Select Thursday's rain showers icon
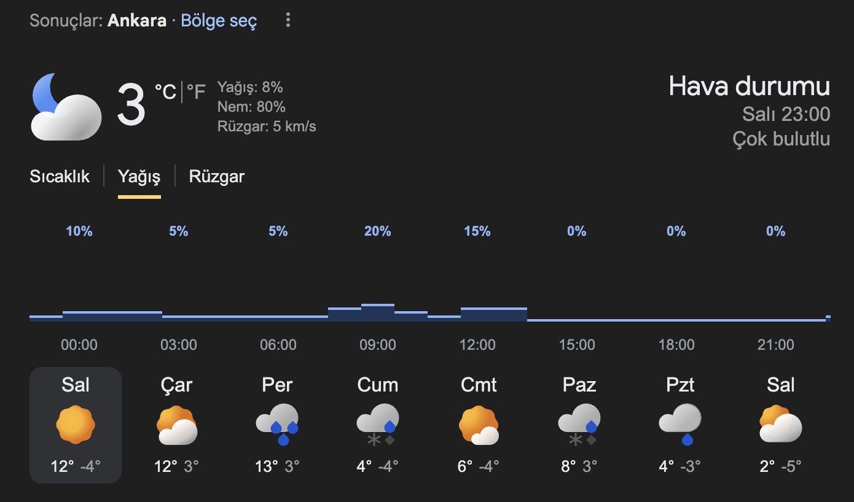This screenshot has height=502, width=854. click(x=277, y=425)
